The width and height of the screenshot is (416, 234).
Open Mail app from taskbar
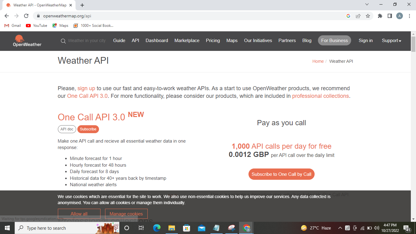pos(201,228)
